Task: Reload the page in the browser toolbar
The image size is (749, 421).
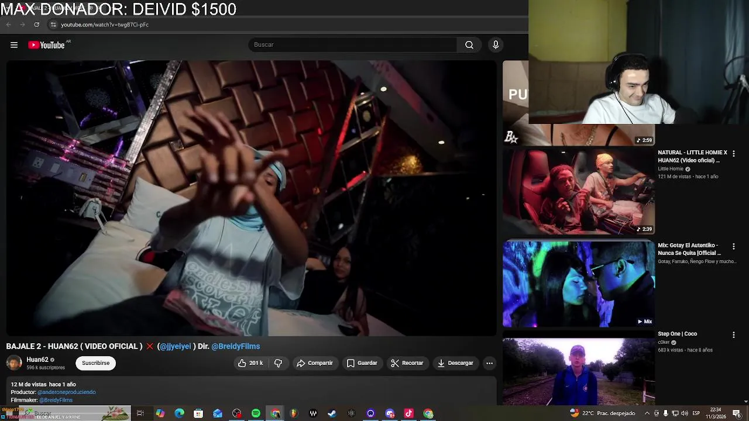Action: (x=36, y=25)
